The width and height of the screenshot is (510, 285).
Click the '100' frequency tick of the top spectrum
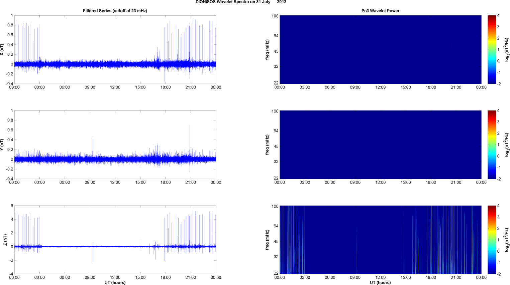click(x=275, y=16)
